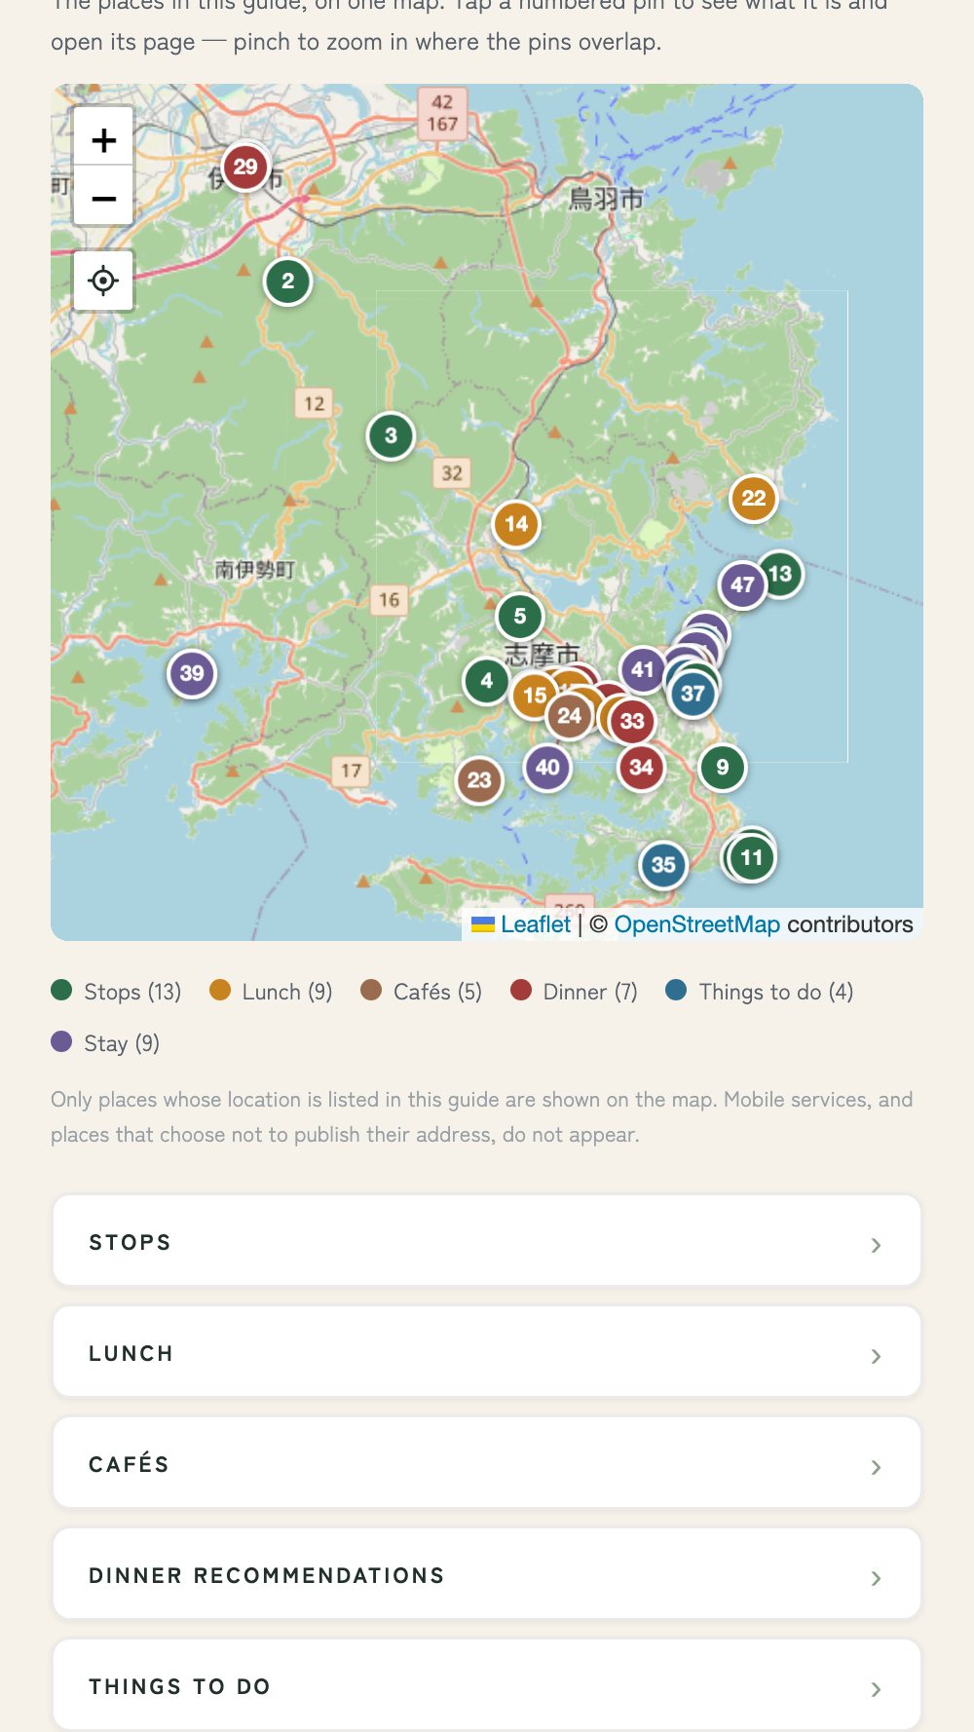Zoom out the map with minus button
This screenshot has width=974, height=1732.
click(103, 198)
